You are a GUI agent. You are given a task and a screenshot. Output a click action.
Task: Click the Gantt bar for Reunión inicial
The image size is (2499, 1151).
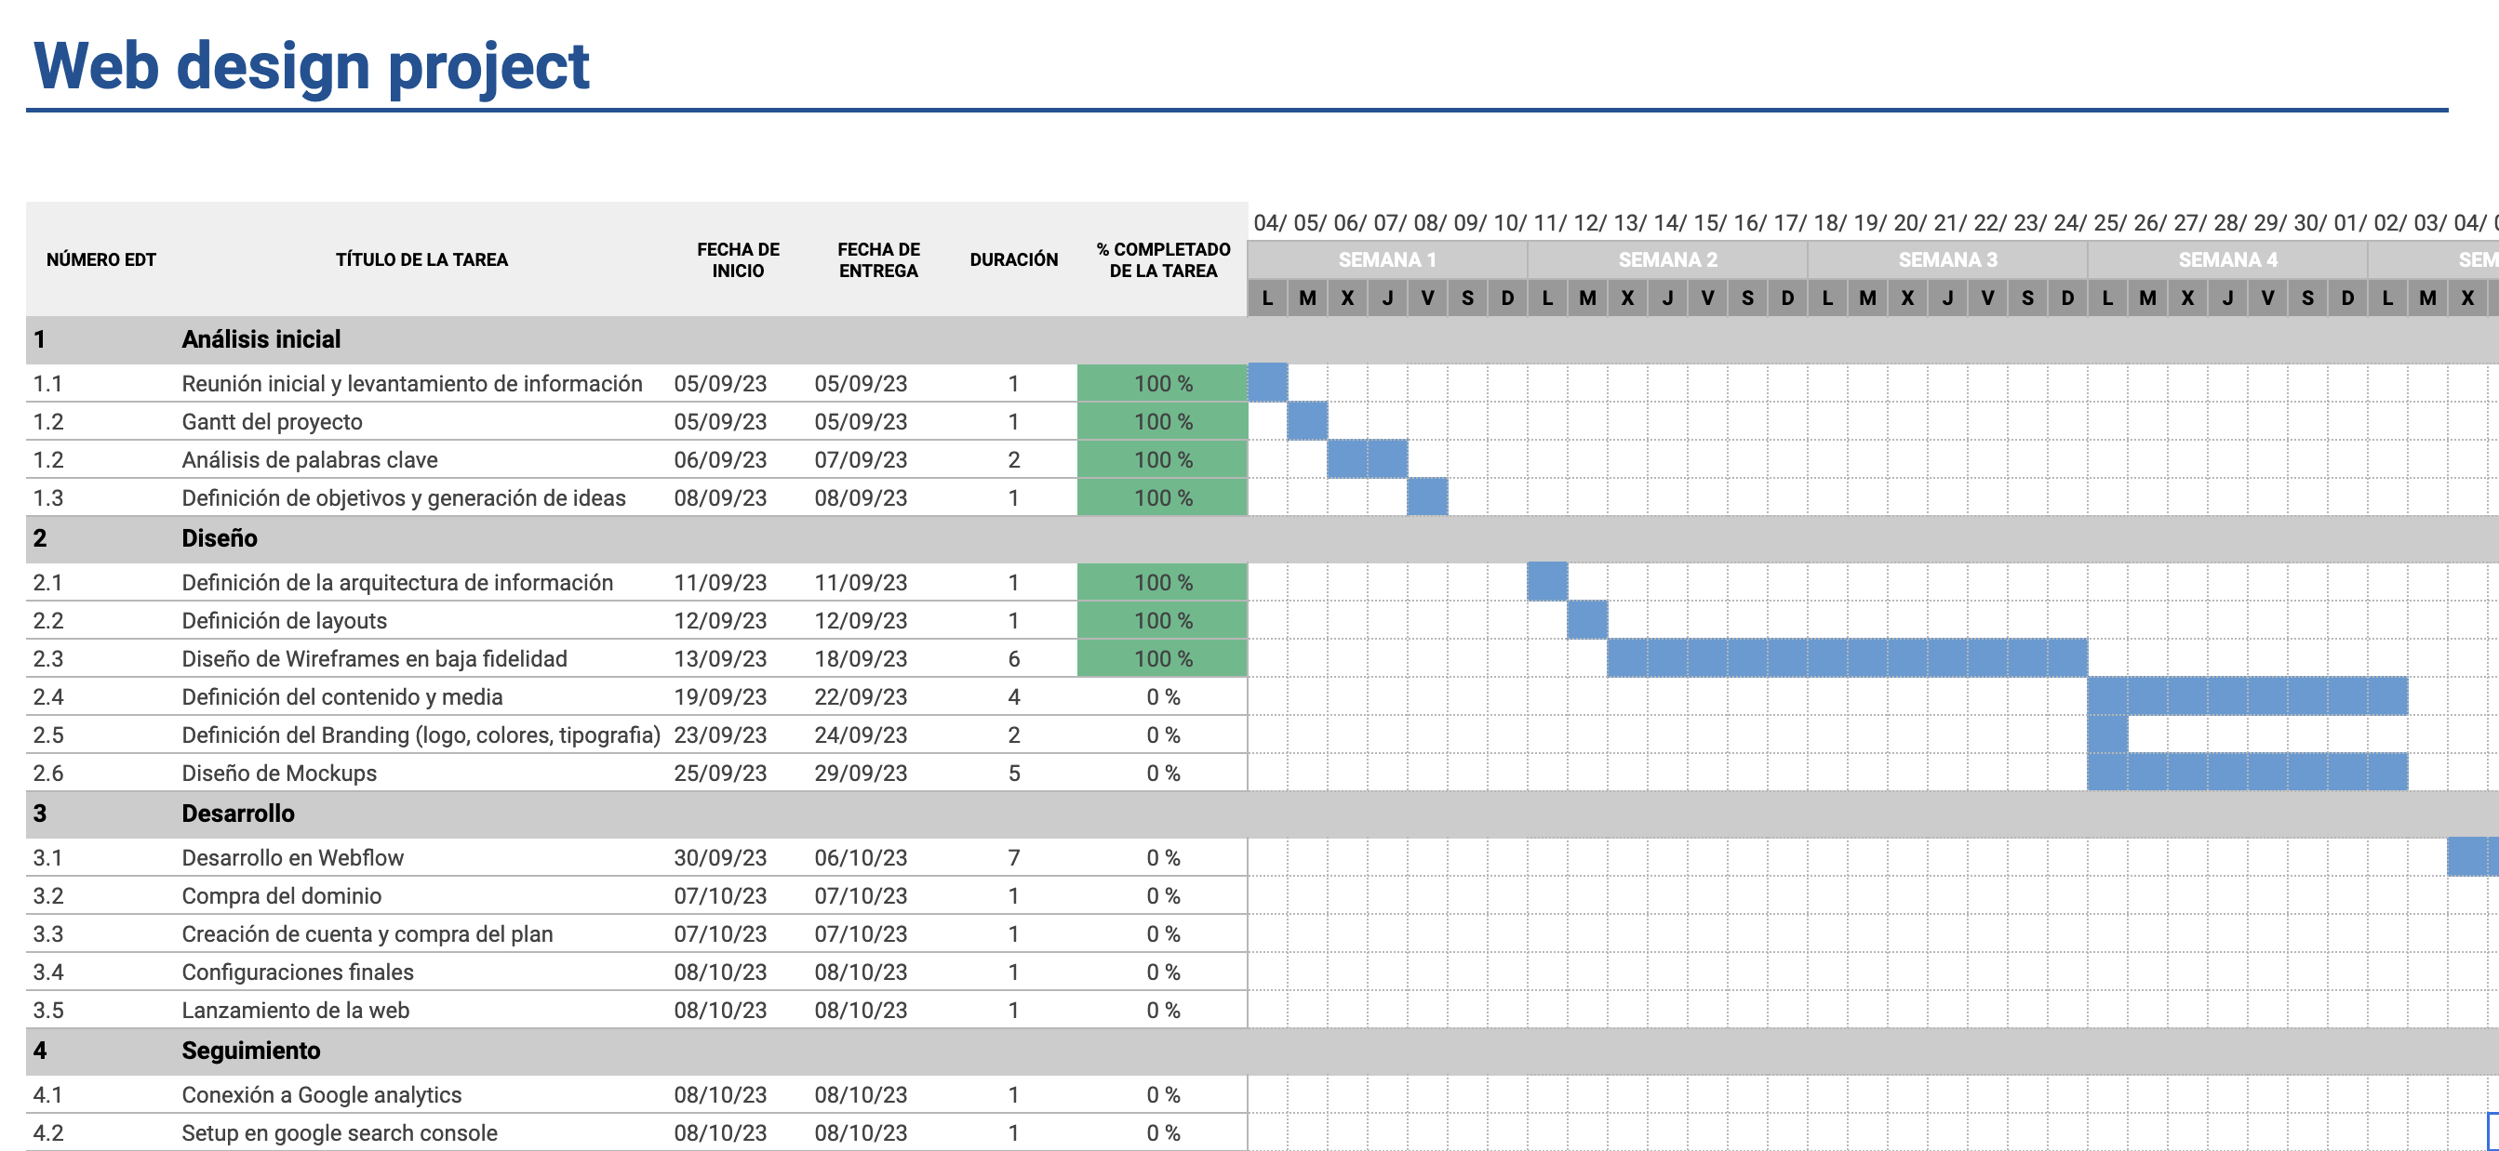click(x=1268, y=382)
